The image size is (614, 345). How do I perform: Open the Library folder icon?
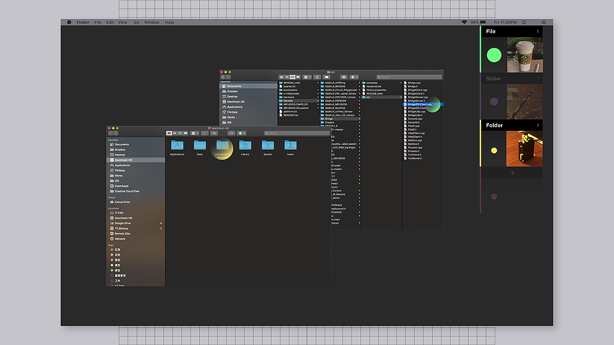coord(245,146)
